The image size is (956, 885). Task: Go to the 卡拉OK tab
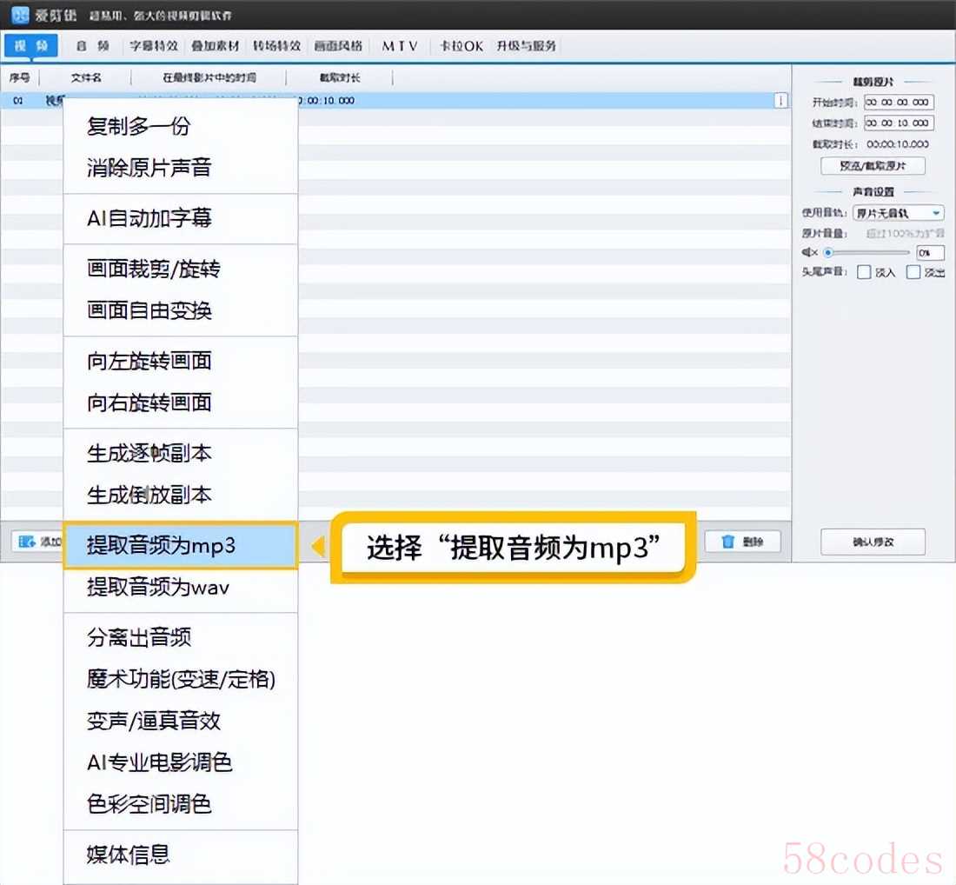461,46
